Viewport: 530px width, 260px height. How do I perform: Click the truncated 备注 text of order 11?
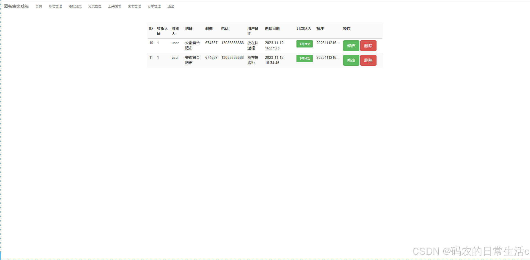tap(328, 58)
